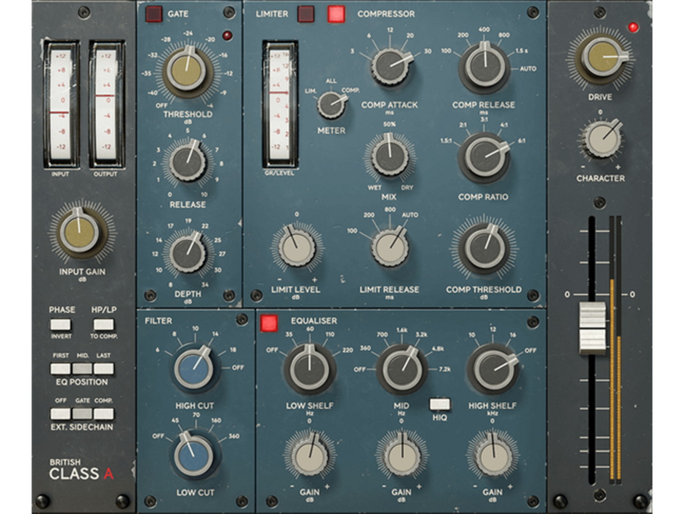Toggle the Gate on/off button
The image size is (685, 514).
point(154,14)
